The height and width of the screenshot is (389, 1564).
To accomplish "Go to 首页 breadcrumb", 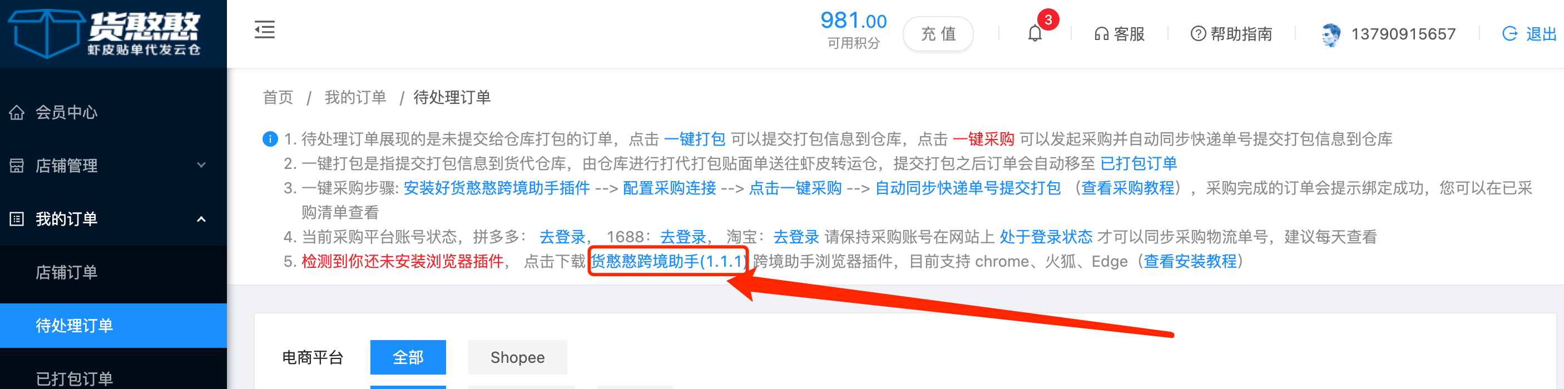I will coord(278,97).
